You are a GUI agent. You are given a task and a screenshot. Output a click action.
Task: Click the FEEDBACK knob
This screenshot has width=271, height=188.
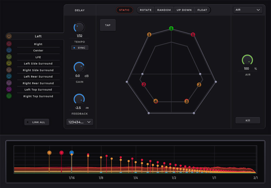[x=79, y=99]
